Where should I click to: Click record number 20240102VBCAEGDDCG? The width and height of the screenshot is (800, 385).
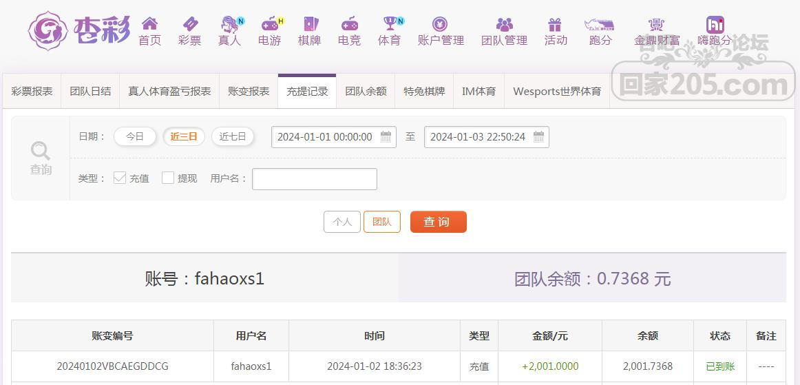(113, 366)
